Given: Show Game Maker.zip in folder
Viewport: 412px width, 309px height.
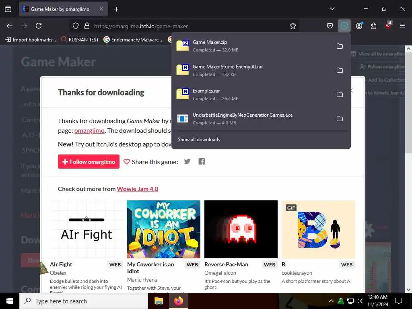Looking at the screenshot, I should tap(340, 46).
